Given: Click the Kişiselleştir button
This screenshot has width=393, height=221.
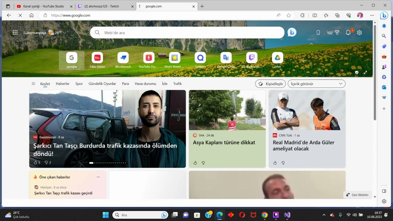Looking at the screenshot, I should pyautogui.click(x=270, y=84).
